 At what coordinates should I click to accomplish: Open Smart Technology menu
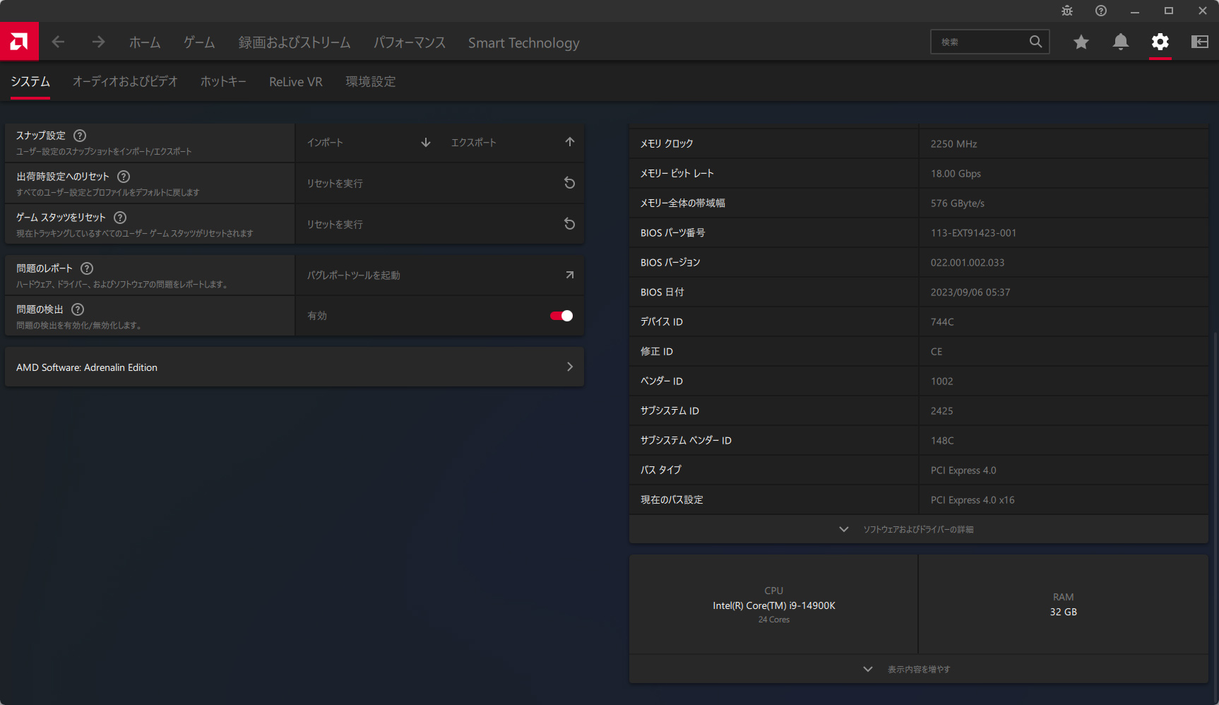pos(524,43)
